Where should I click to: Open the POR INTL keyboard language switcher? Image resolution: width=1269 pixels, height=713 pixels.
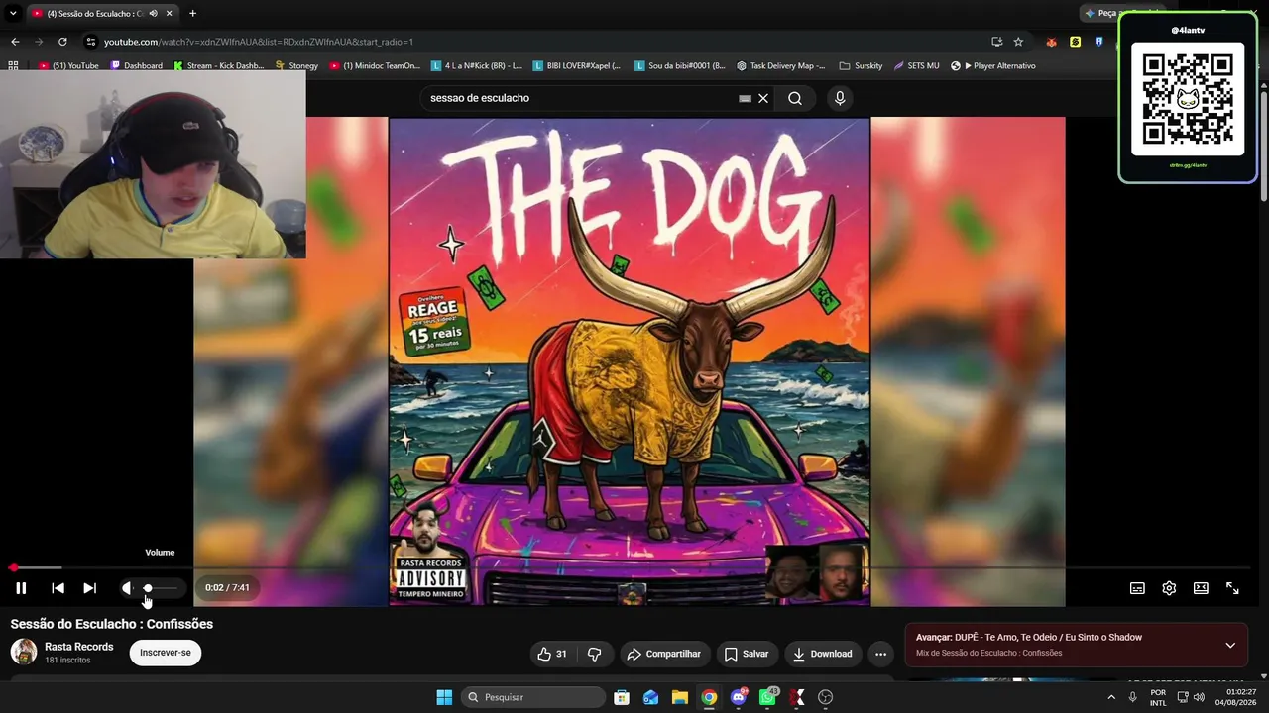click(1158, 697)
